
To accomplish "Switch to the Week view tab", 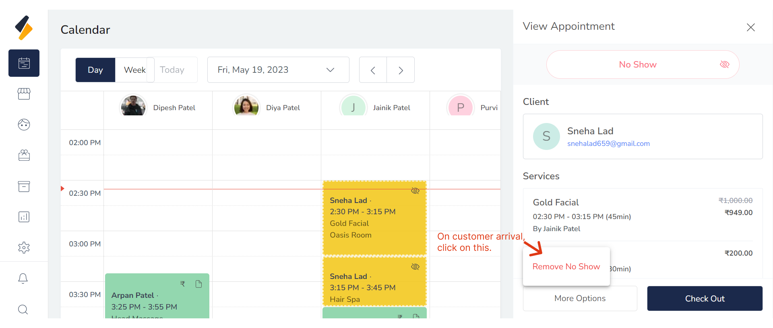I will pos(134,70).
